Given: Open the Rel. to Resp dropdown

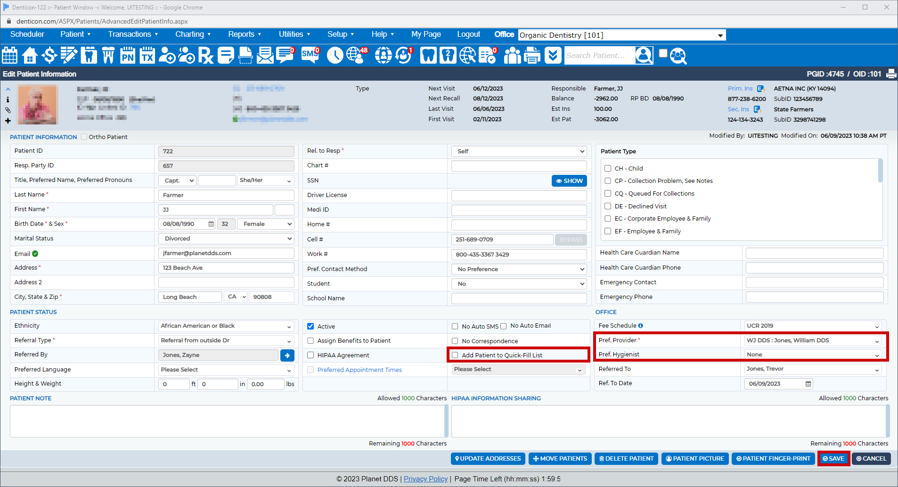Looking at the screenshot, I should point(519,151).
